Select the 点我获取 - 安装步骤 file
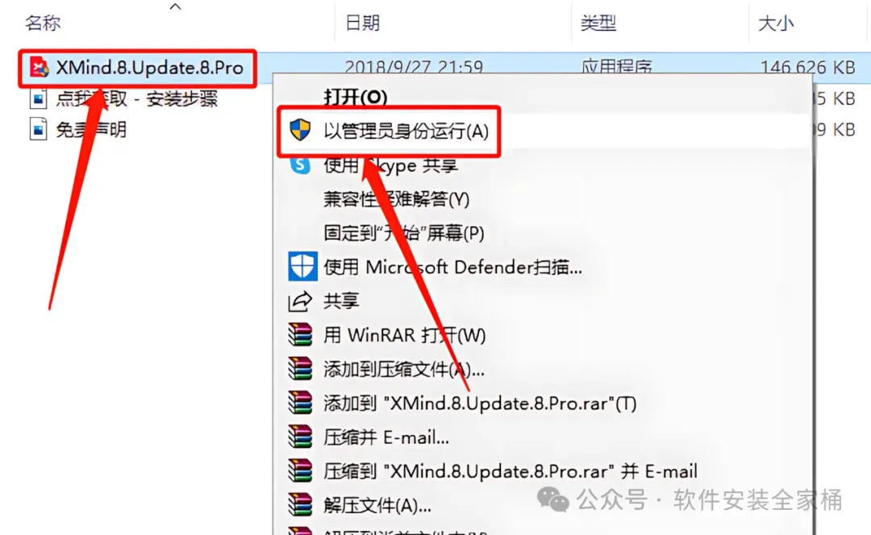 pyautogui.click(x=124, y=99)
